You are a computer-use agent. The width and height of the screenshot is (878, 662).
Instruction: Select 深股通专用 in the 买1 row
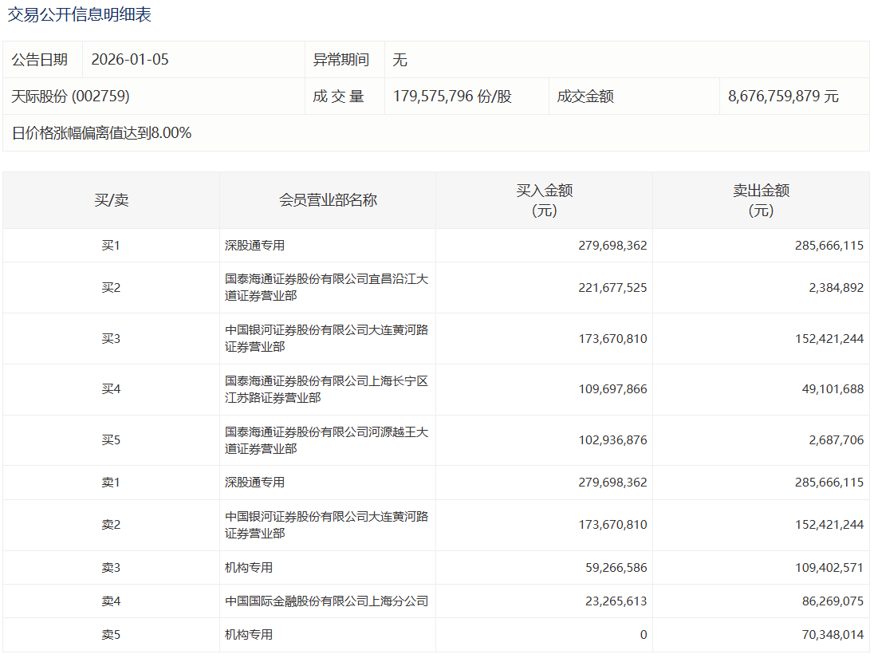pos(254,246)
